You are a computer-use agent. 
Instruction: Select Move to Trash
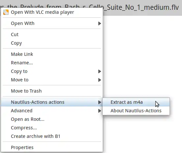tap(52, 91)
